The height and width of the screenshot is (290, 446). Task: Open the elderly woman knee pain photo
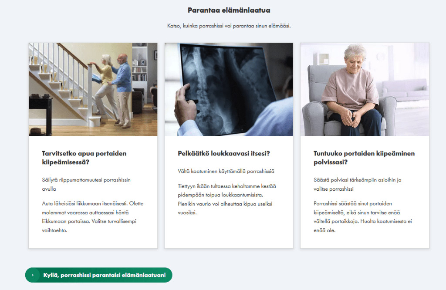pyautogui.click(x=365, y=89)
